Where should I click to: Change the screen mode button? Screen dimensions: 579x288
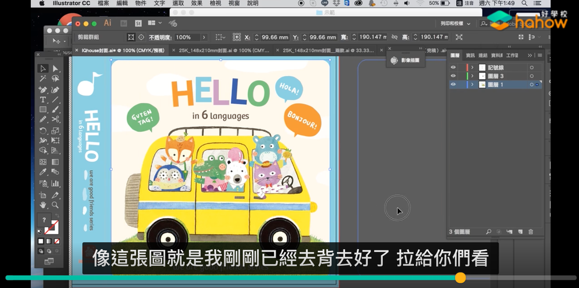(x=49, y=261)
